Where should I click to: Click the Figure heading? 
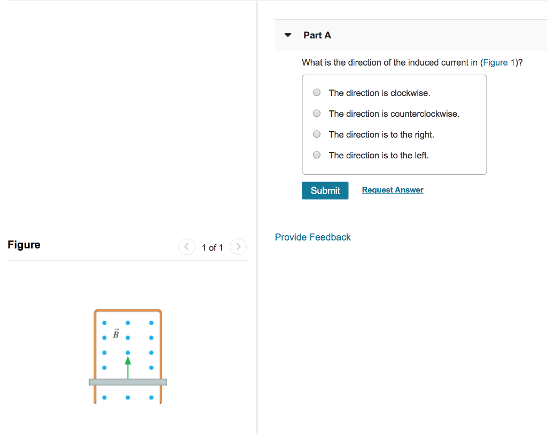(24, 245)
